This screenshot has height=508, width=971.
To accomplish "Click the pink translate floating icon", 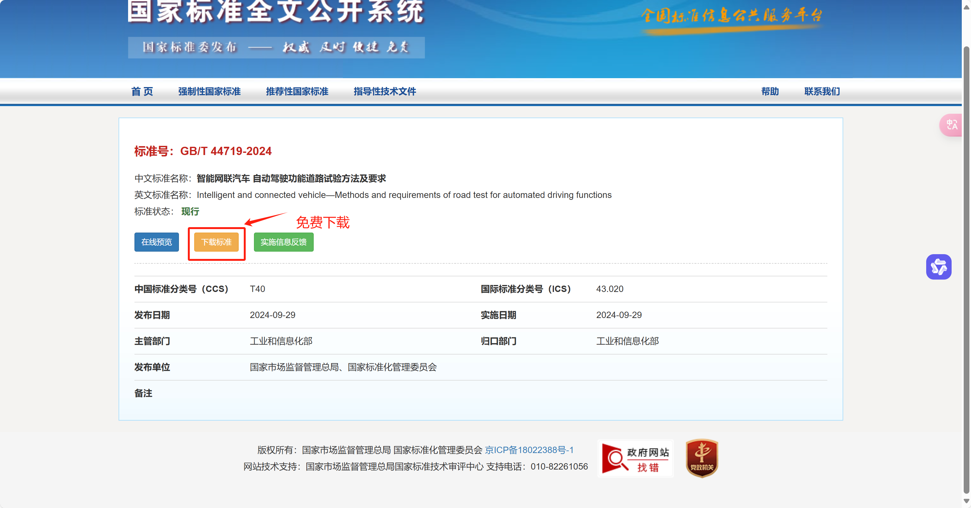I will tap(951, 125).
